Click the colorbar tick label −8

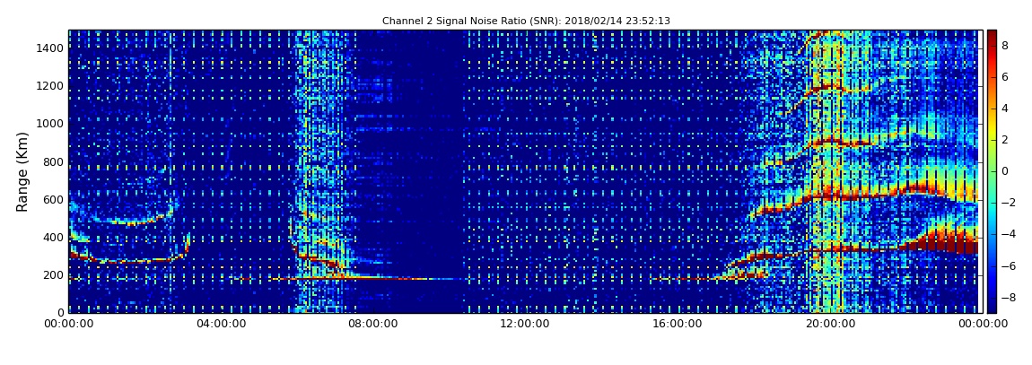point(1007,297)
